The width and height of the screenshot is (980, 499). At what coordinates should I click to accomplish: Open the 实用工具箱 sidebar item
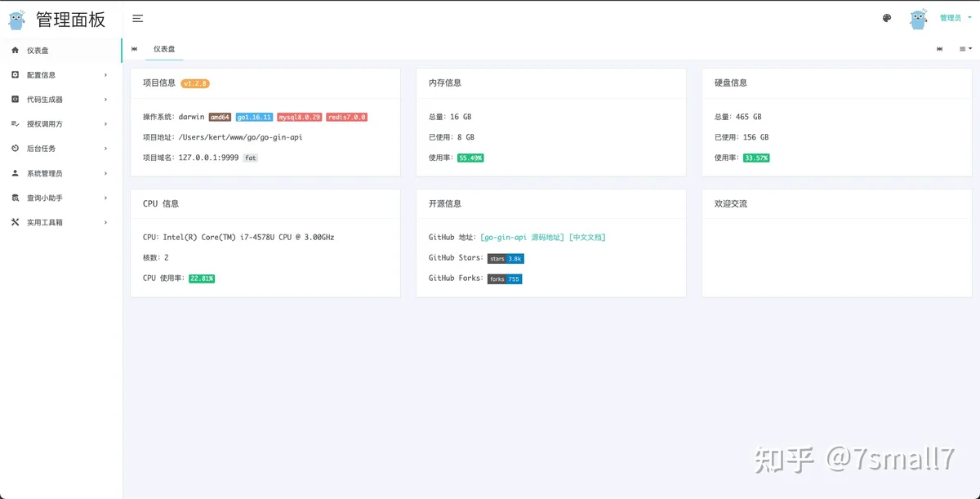[x=61, y=221]
